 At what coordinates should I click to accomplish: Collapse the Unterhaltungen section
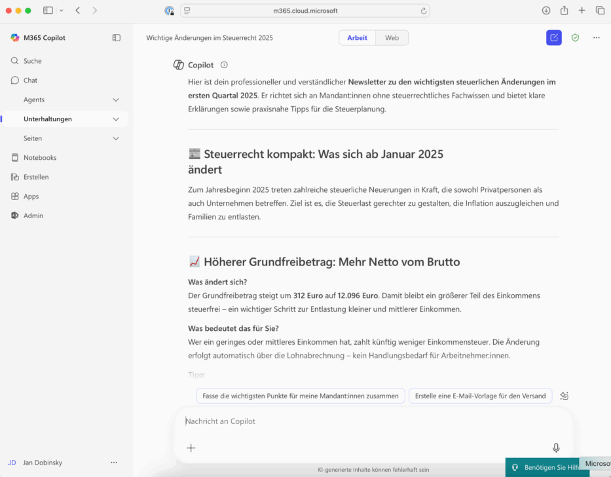[116, 119]
